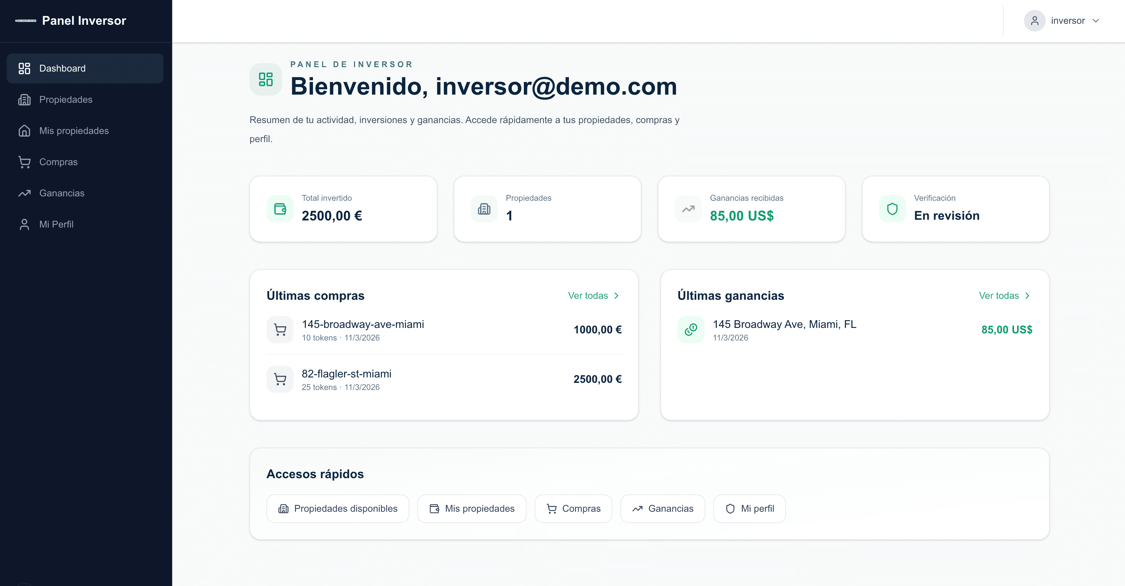Select the Dashboard icon in the sidebar
This screenshot has height=586, width=1125.
pyautogui.click(x=24, y=68)
